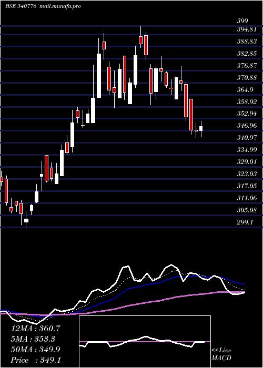The height and width of the screenshot is (368, 263).
Task: Click the 299.1 price axis label
Action: [245, 222]
